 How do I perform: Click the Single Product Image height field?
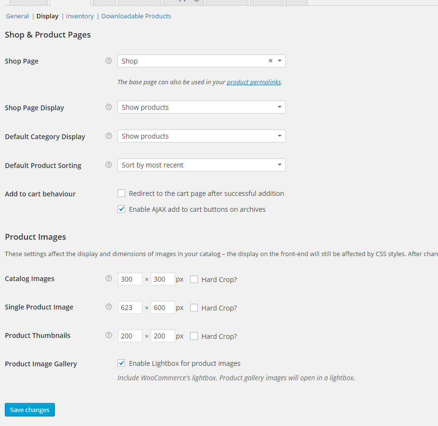[163, 308]
